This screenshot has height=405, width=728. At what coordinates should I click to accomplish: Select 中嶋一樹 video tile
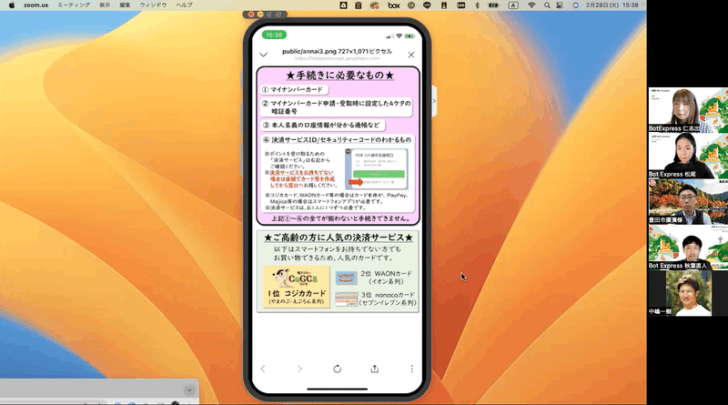tap(688, 293)
